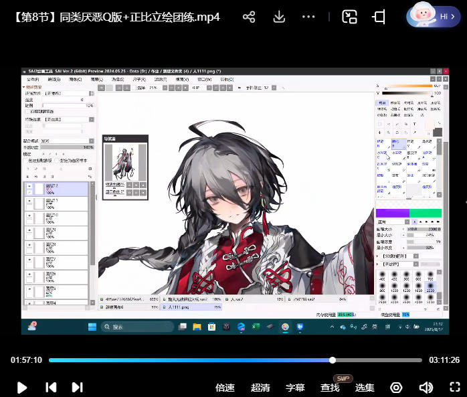Enter fullscreen mode
This screenshot has width=467, height=397.
[x=454, y=387]
